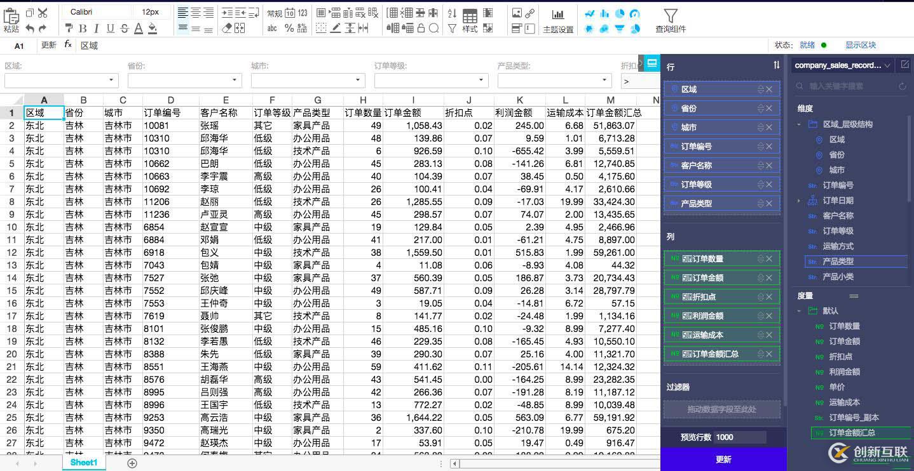Viewport: 914px width, 471px height.
Task: Open the 城市 filter dropdown
Action: pyautogui.click(x=308, y=81)
